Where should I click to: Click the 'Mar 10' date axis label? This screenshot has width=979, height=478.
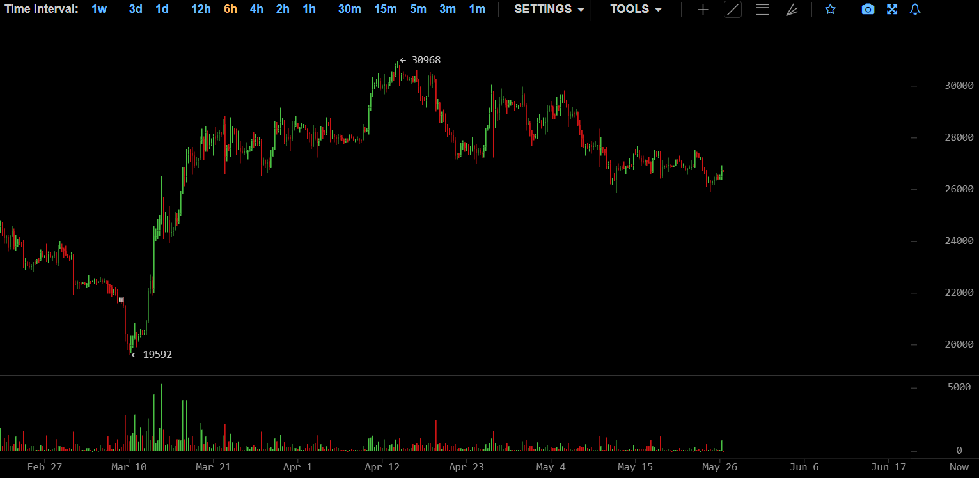(x=129, y=467)
